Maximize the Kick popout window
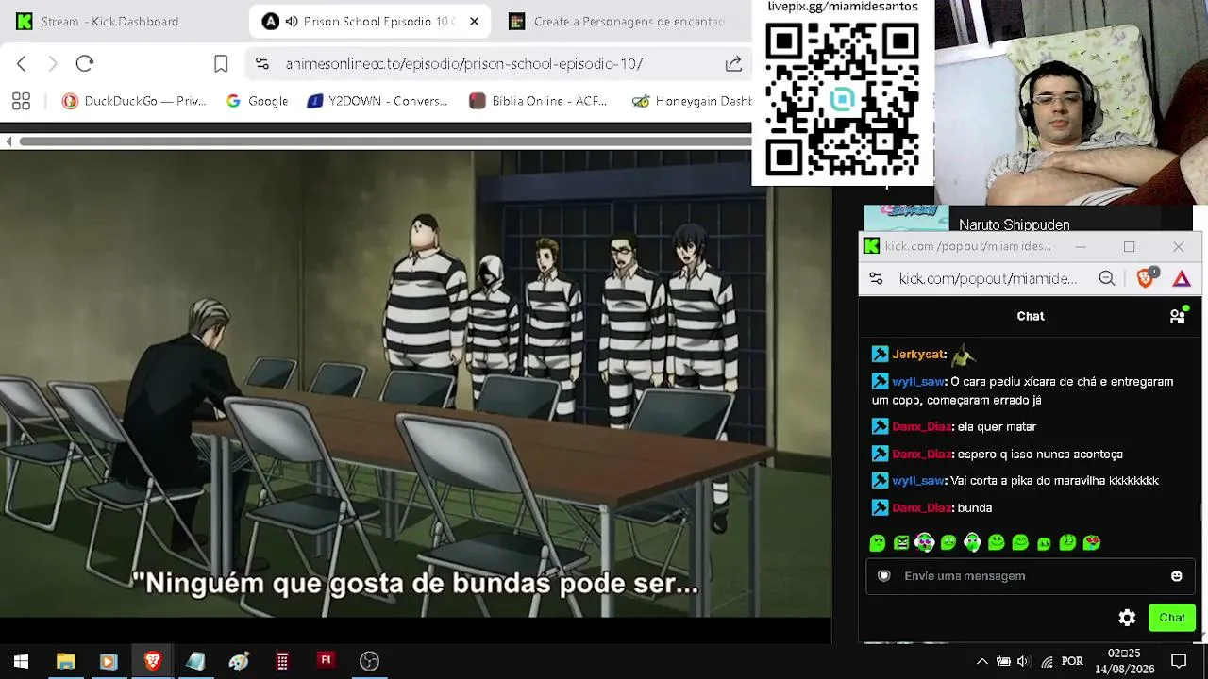This screenshot has width=1208, height=679. click(1129, 247)
